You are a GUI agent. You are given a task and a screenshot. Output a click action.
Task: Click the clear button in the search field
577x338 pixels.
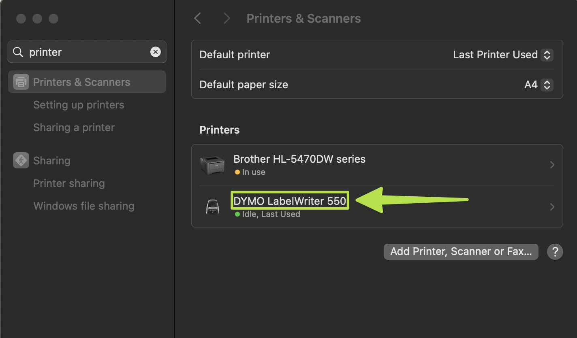pyautogui.click(x=156, y=52)
